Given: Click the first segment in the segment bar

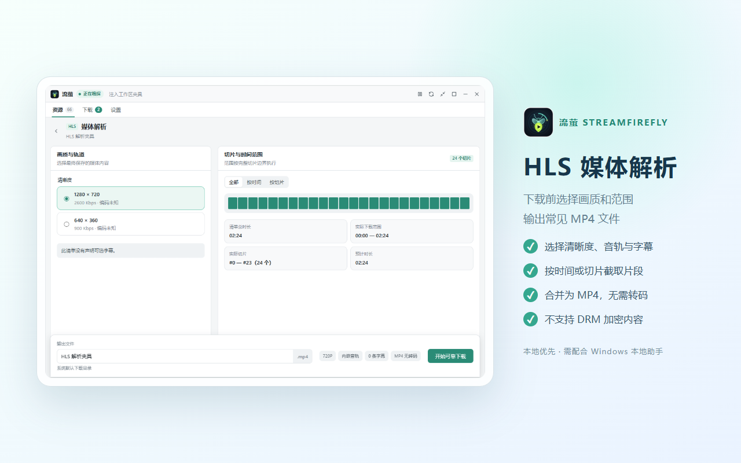Looking at the screenshot, I should coord(233,203).
